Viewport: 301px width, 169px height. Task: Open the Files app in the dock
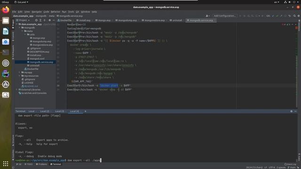6,21
